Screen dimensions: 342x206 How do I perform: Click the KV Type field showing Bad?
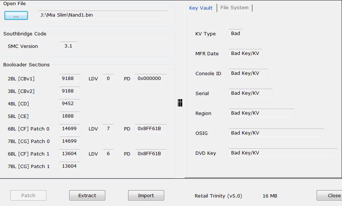pyautogui.click(x=236, y=34)
